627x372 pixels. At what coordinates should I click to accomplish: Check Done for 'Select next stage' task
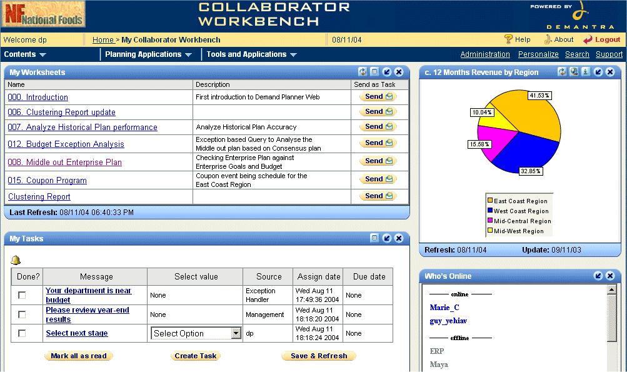(22, 333)
